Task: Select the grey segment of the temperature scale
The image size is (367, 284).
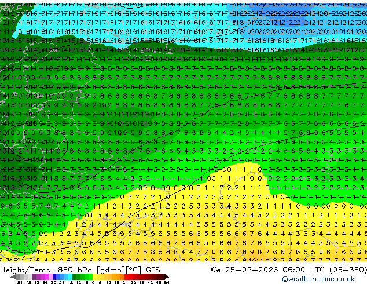Action: 18,276
